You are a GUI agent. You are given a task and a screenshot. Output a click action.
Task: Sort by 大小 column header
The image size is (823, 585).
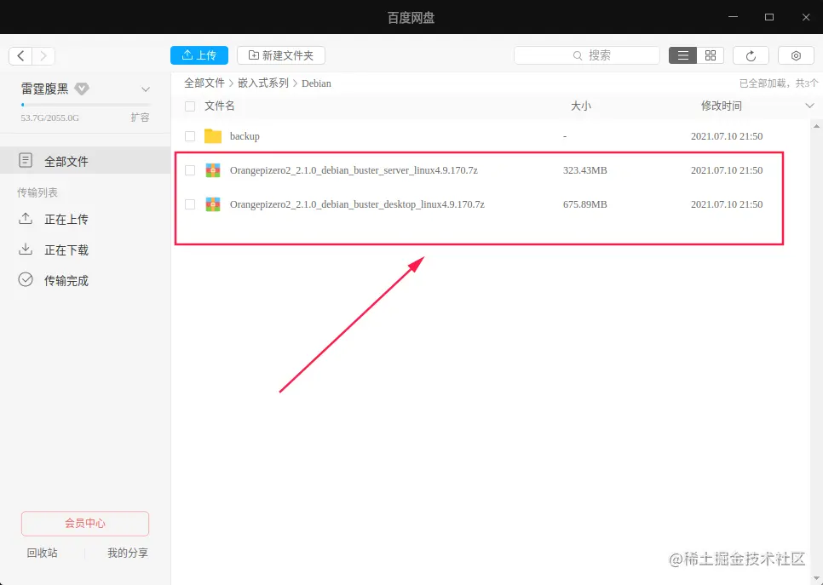coord(580,106)
